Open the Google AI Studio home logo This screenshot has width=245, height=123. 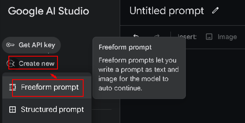coord(48,11)
